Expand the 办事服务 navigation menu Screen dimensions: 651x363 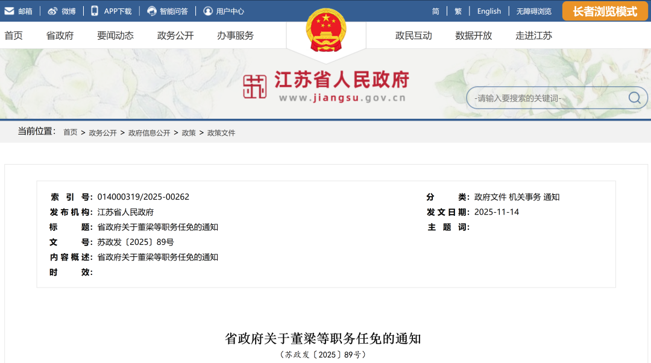point(235,36)
